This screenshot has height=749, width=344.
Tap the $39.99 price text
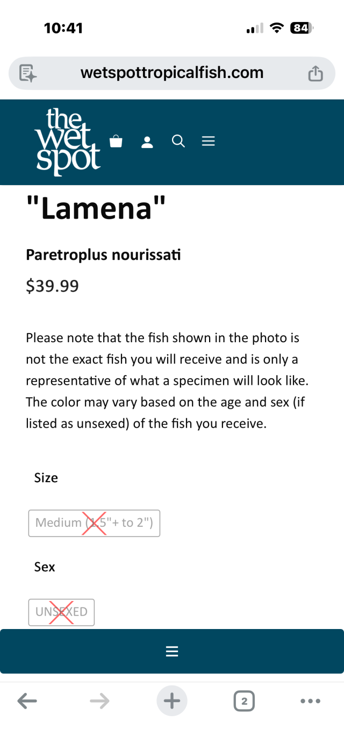[x=52, y=286]
